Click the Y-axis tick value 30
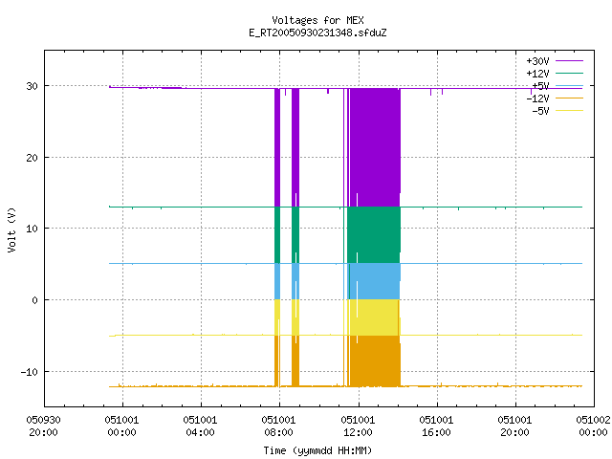This screenshot has height=459, width=612. (32, 86)
